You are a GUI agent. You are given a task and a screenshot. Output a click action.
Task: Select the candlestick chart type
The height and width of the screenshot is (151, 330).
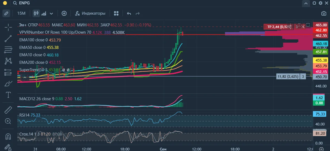pyautogui.click(x=36, y=13)
